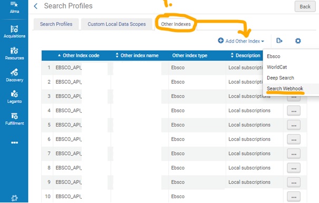Open row 4 actions ellipsis button
The image size is (319, 203).
point(294,111)
